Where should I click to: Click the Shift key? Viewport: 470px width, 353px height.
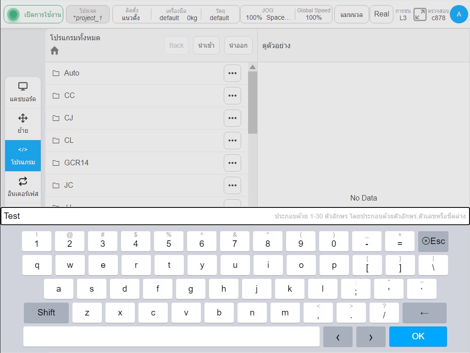[46, 313]
